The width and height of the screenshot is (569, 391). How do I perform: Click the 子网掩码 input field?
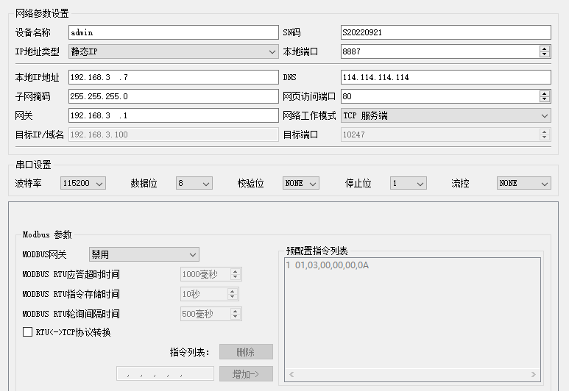[173, 96]
